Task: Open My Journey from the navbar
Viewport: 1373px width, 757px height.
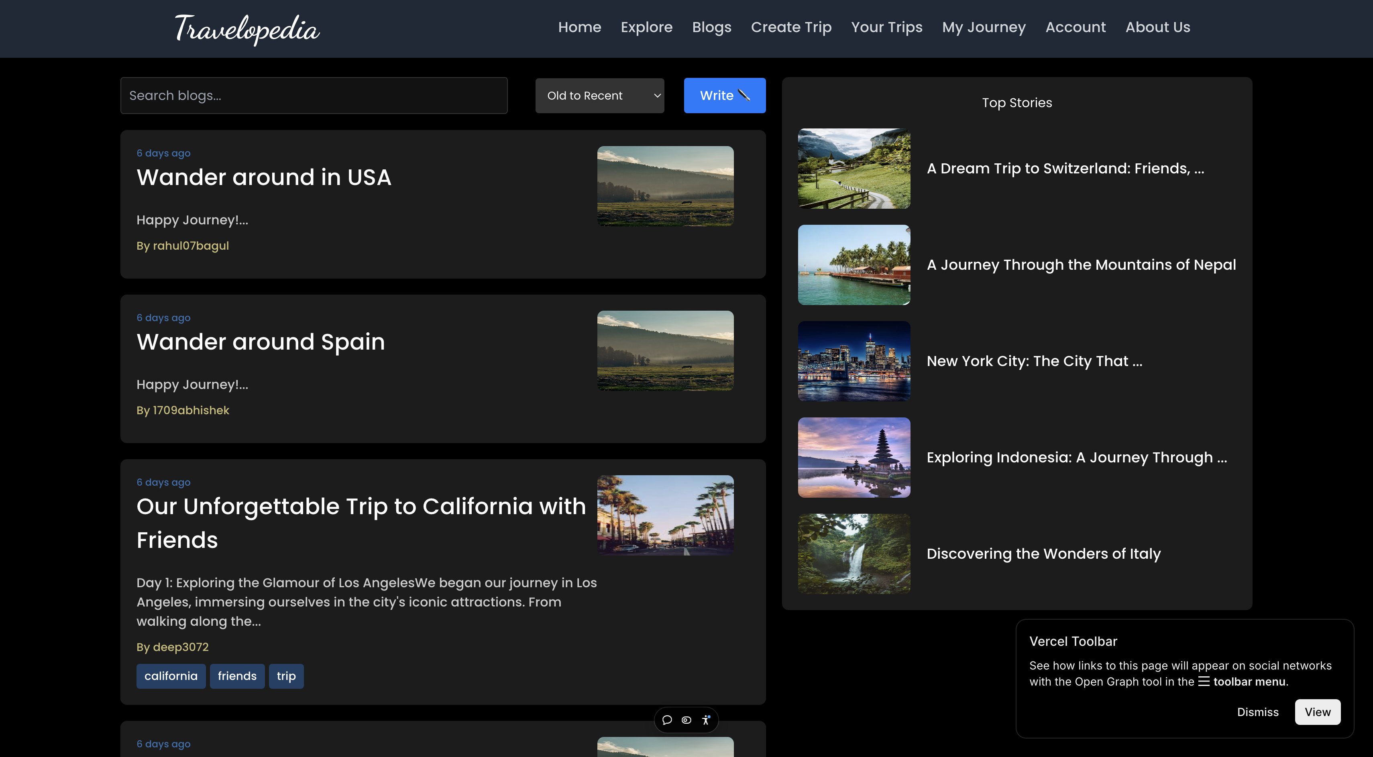Action: click(x=983, y=27)
